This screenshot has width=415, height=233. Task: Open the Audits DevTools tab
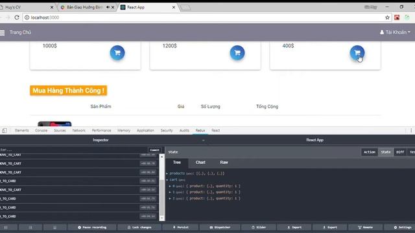(184, 131)
